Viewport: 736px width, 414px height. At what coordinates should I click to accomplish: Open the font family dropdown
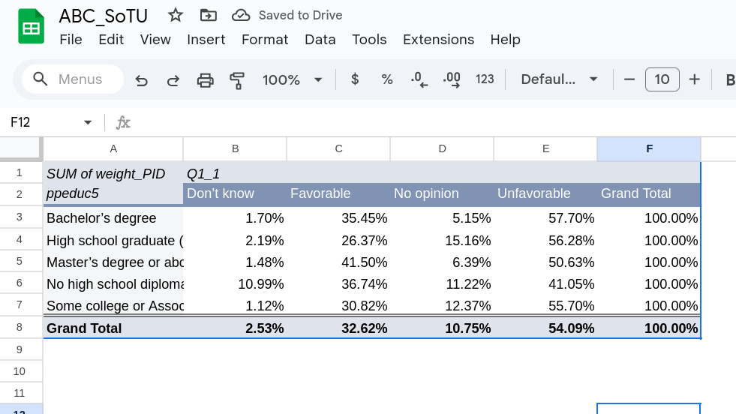(559, 79)
